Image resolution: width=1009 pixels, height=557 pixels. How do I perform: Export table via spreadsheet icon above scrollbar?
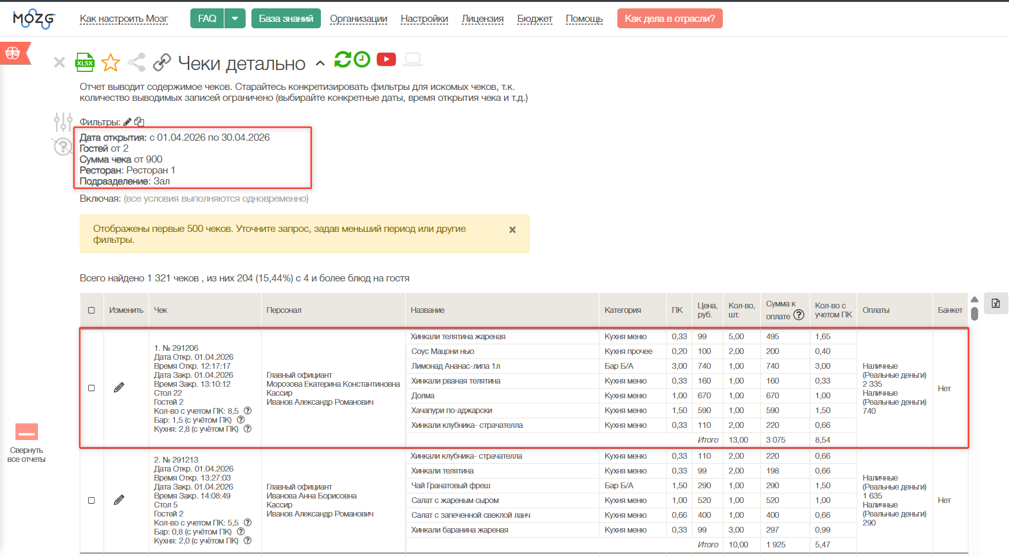pos(995,303)
